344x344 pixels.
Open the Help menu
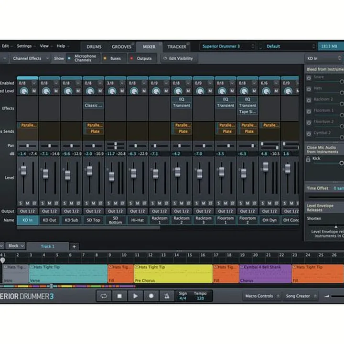click(61, 46)
